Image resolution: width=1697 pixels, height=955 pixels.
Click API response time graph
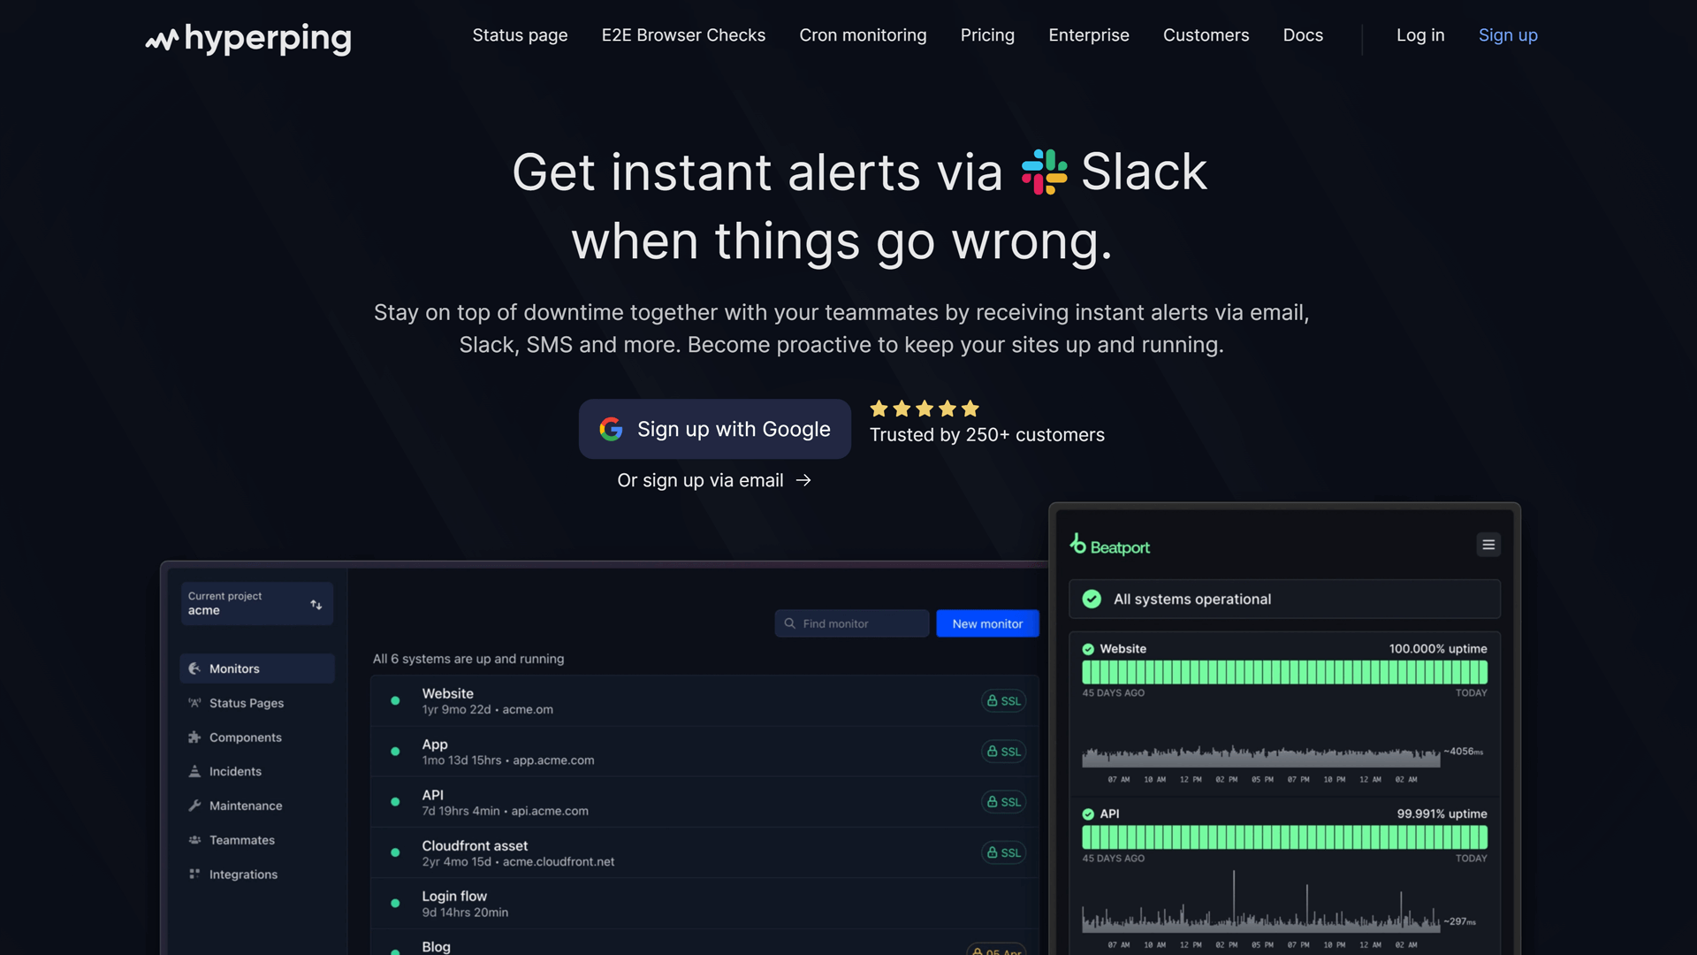[1261, 902]
